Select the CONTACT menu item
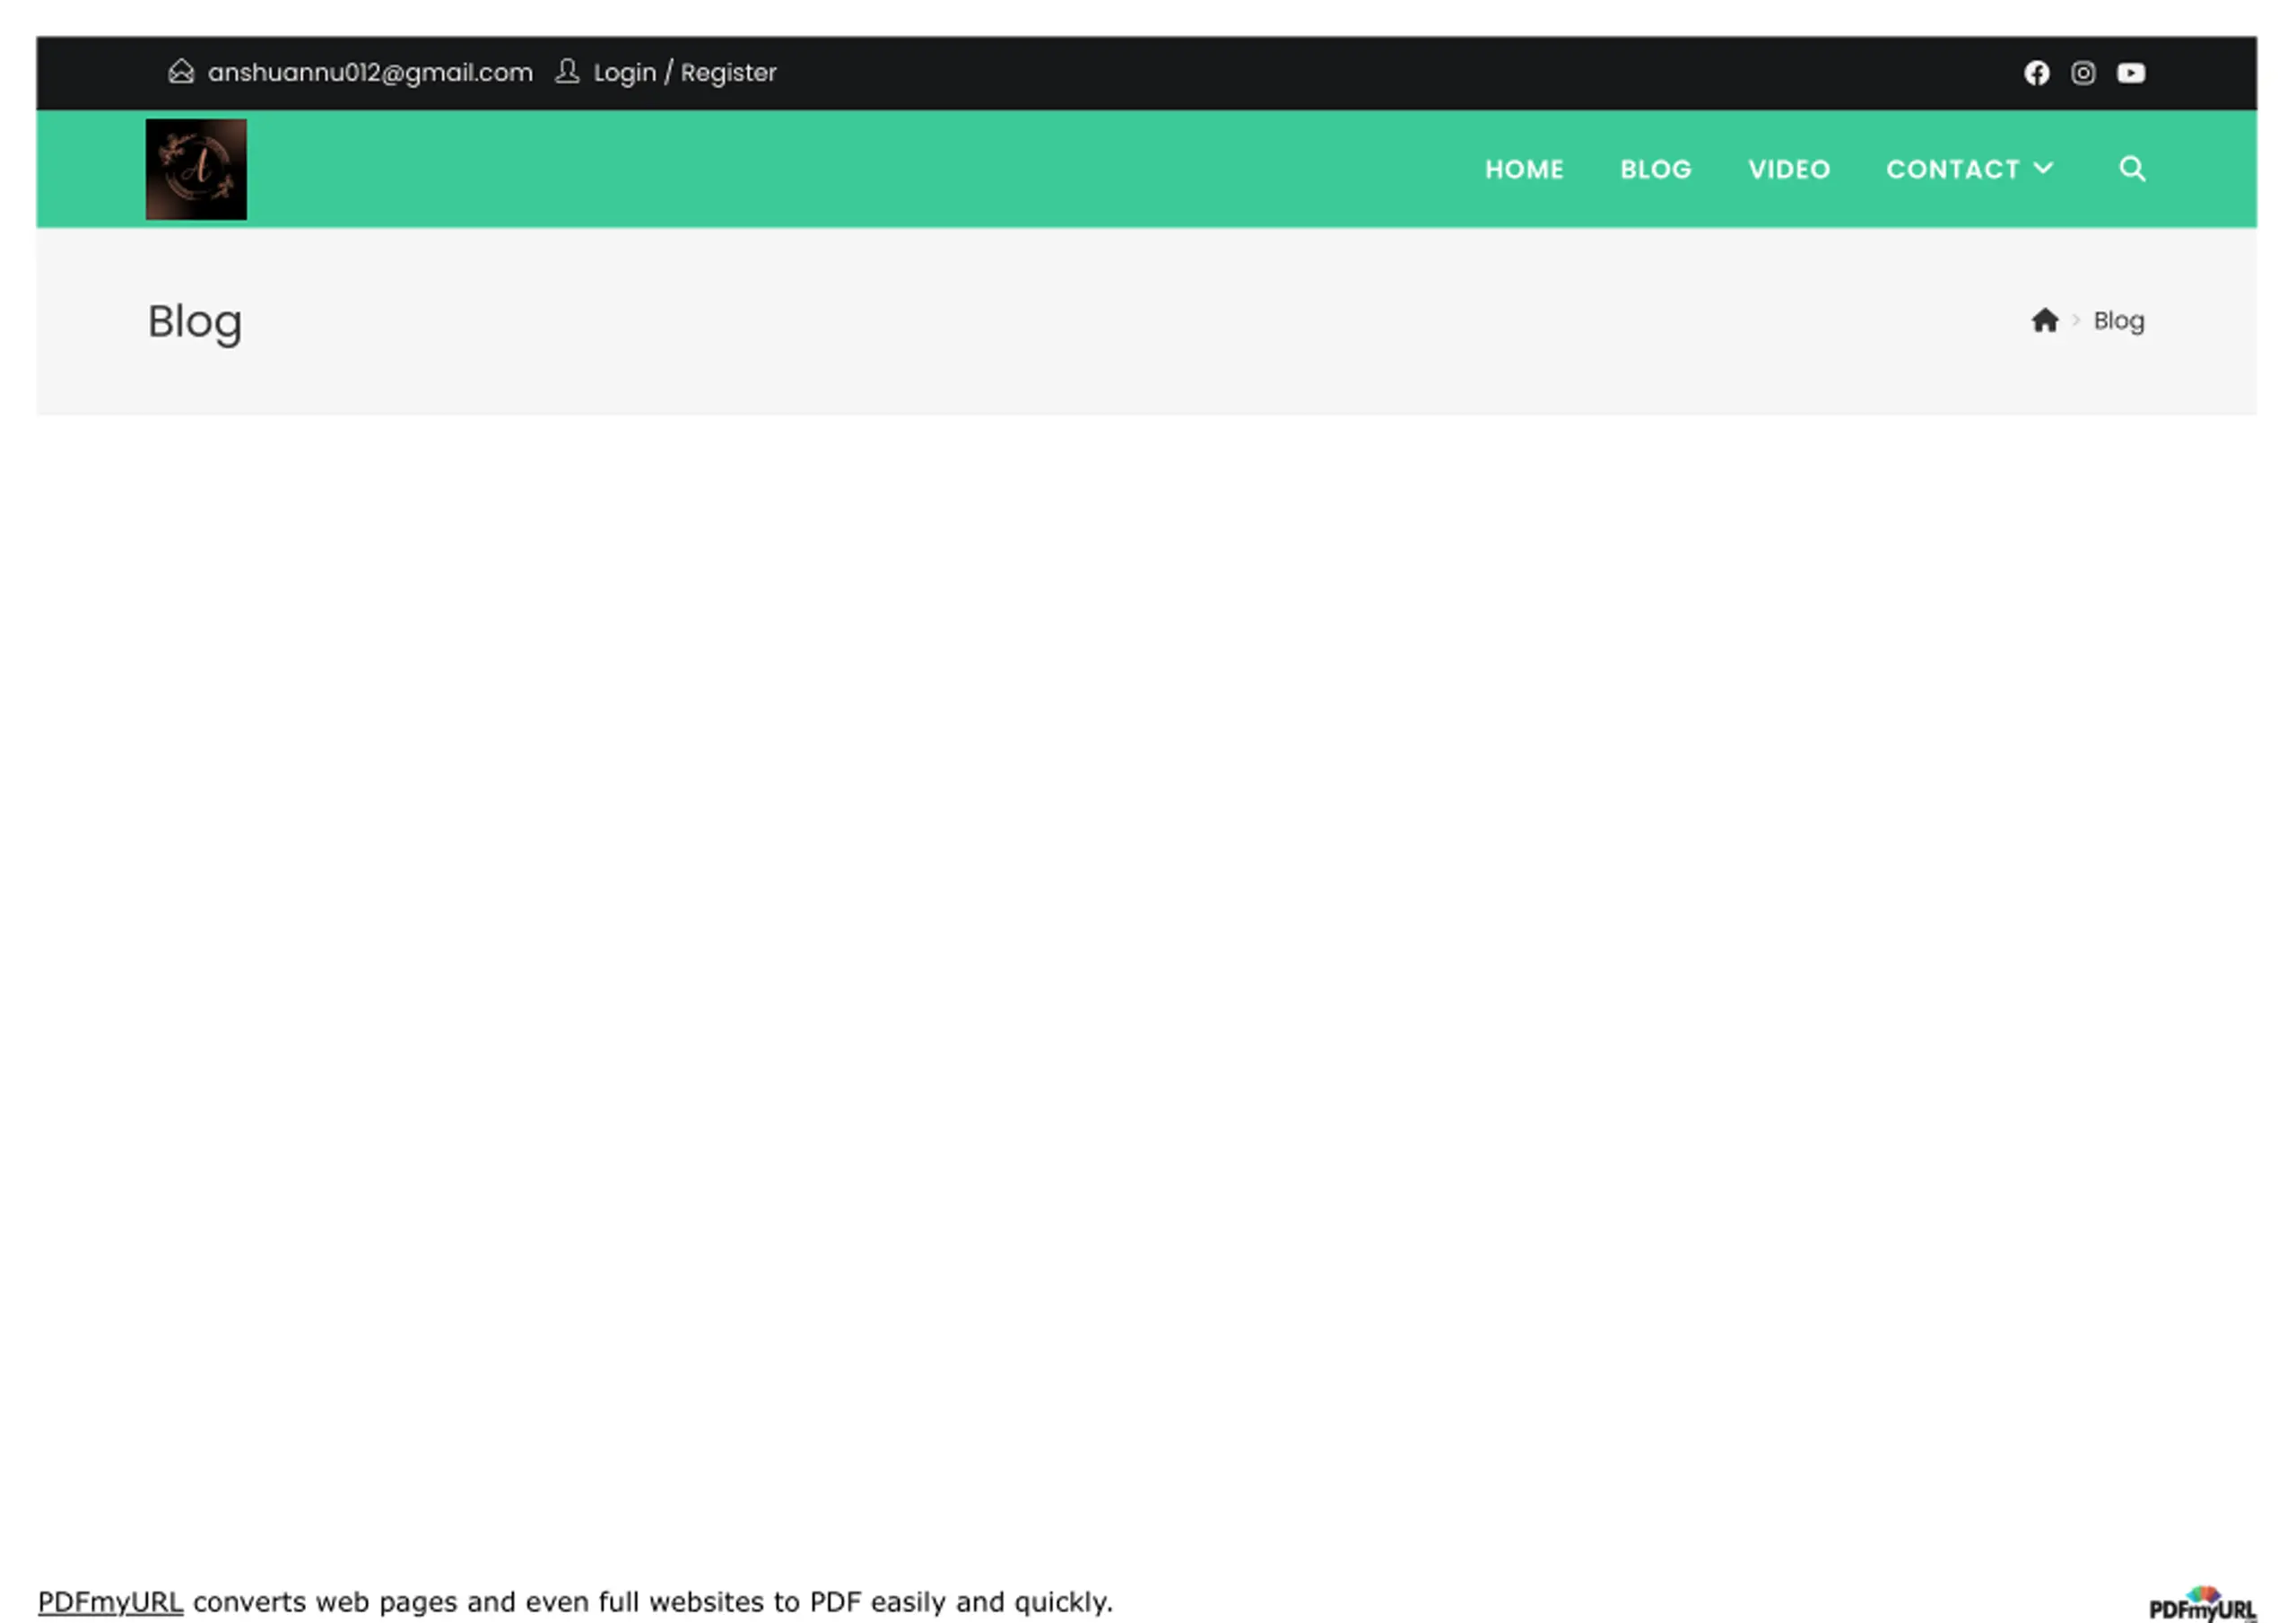The width and height of the screenshot is (2296, 1623). pos(1952,169)
